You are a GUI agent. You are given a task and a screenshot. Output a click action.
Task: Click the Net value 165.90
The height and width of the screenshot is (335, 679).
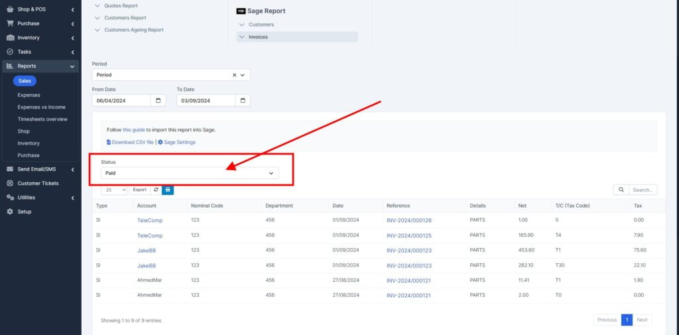[526, 235]
